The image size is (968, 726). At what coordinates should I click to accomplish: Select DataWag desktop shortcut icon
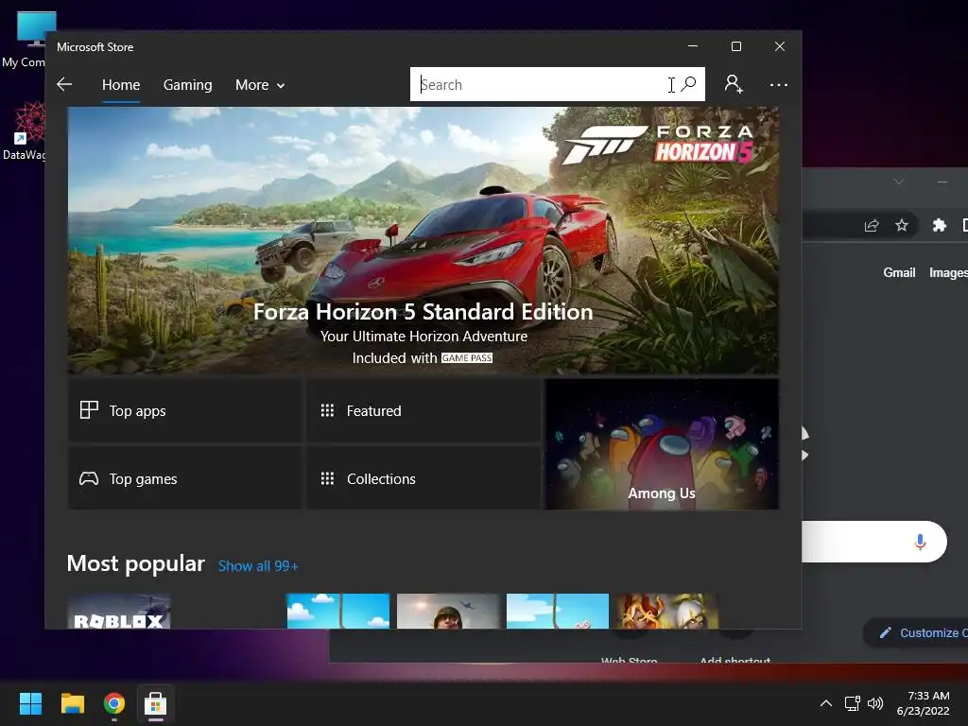[x=25, y=130]
